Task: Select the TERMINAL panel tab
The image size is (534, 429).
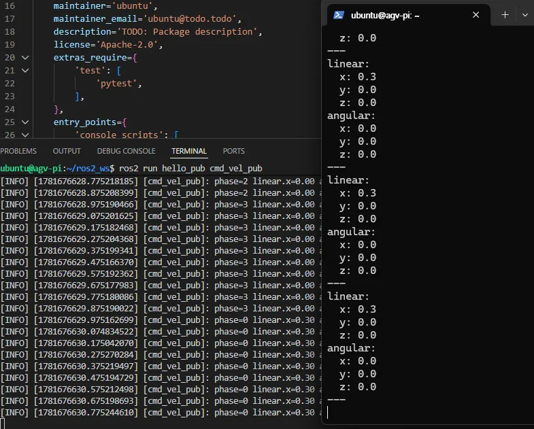Action: pos(189,151)
